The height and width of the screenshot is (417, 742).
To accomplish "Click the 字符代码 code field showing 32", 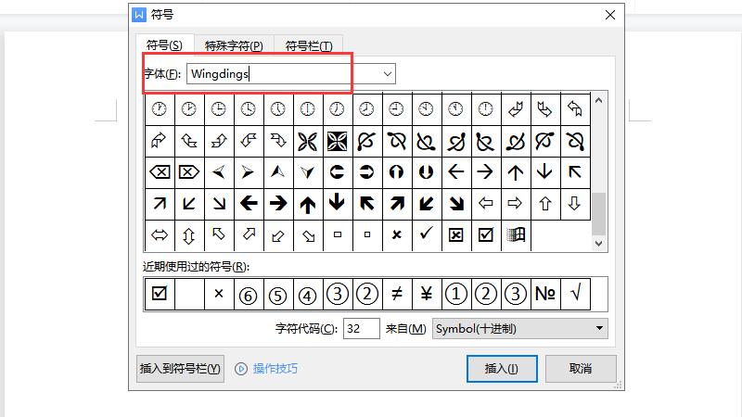I will click(362, 329).
